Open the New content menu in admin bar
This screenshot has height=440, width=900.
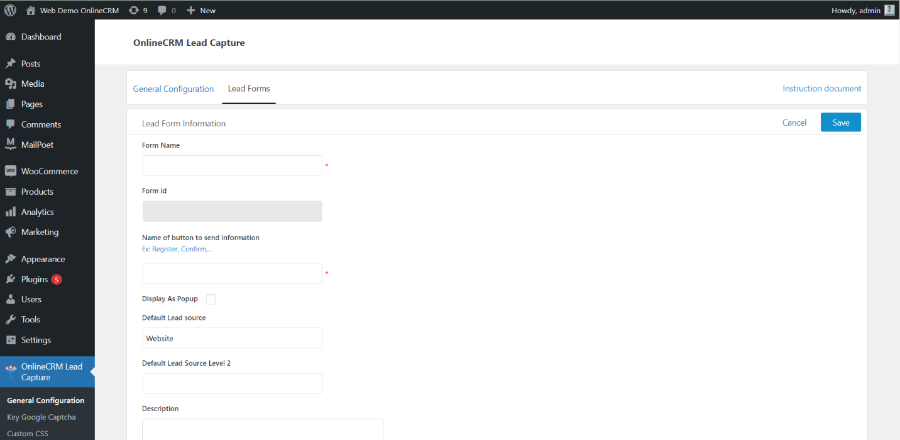200,9
